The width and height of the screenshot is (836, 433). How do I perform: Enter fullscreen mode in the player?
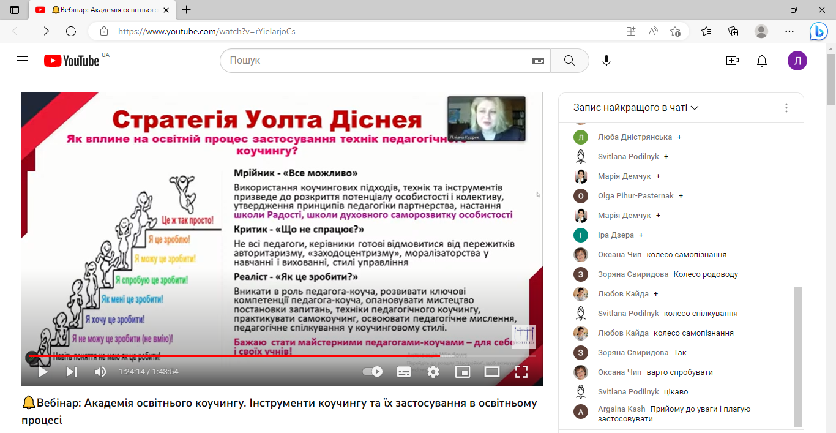(x=521, y=372)
